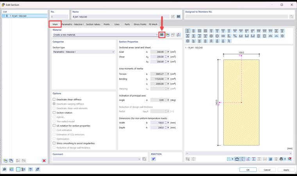This screenshot has height=176, width=297.
Task: Click the script function icon at bottom left
Action: coord(37,169)
